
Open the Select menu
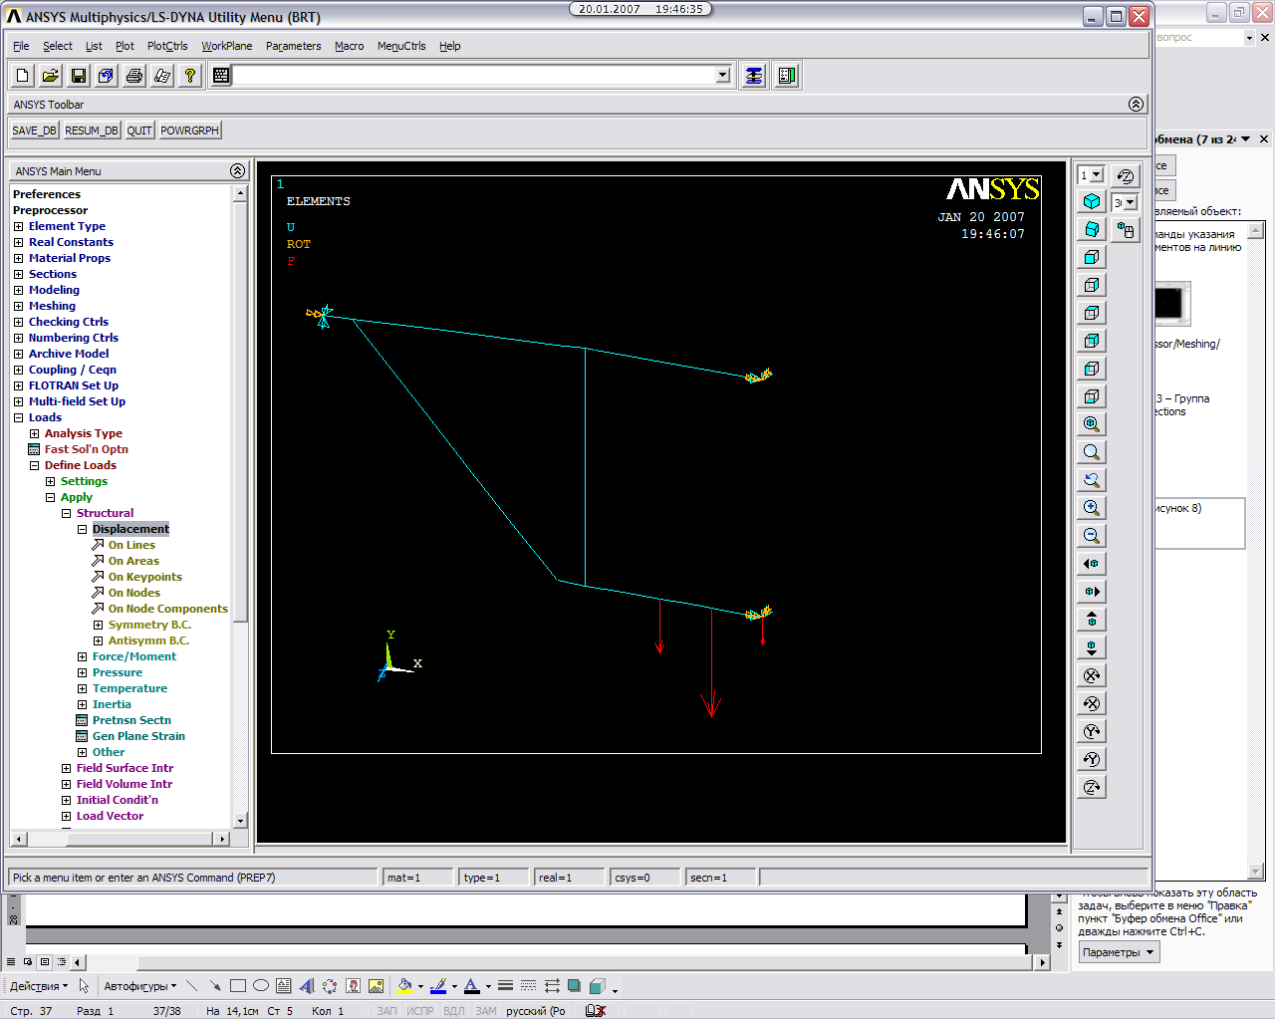click(x=57, y=46)
